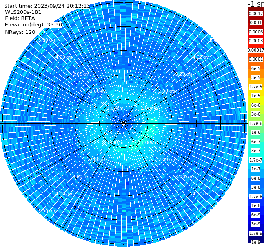
Task: Select the lower-right 4.00km range label
Action: click(x=201, y=194)
